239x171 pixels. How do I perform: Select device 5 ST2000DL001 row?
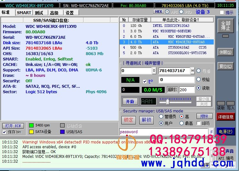tap(167, 53)
